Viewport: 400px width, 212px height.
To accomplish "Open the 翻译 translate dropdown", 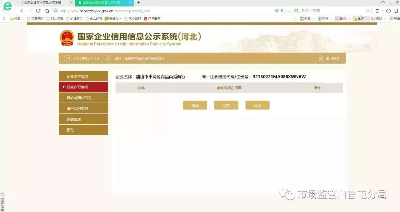I will [x=349, y=19].
